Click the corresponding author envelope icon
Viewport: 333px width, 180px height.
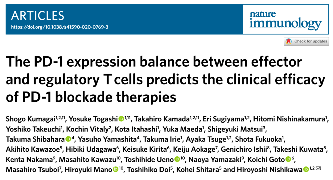[318, 168]
